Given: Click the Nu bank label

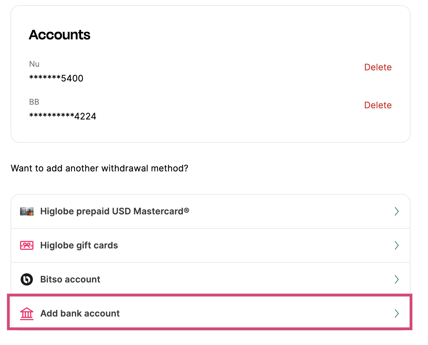Looking at the screenshot, I should 34,64.
